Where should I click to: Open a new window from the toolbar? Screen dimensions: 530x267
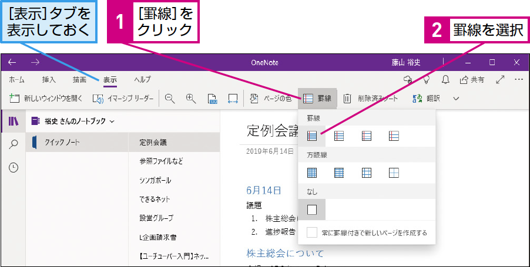click(x=46, y=99)
